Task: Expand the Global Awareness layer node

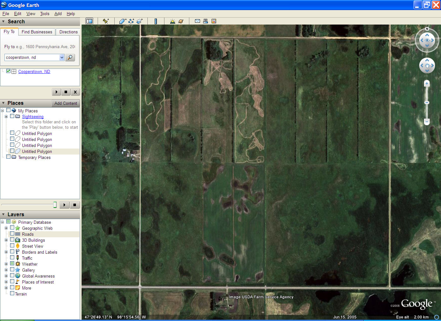Action: pos(6,276)
